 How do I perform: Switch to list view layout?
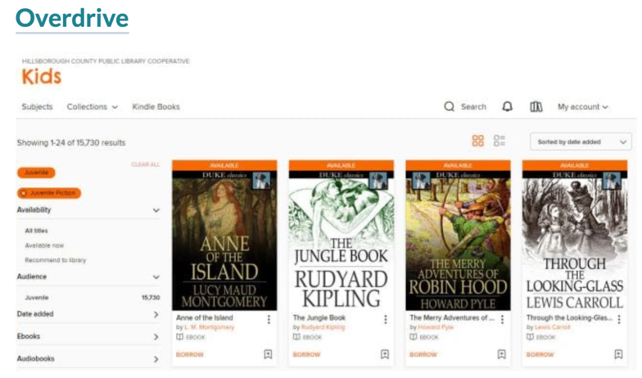click(499, 141)
